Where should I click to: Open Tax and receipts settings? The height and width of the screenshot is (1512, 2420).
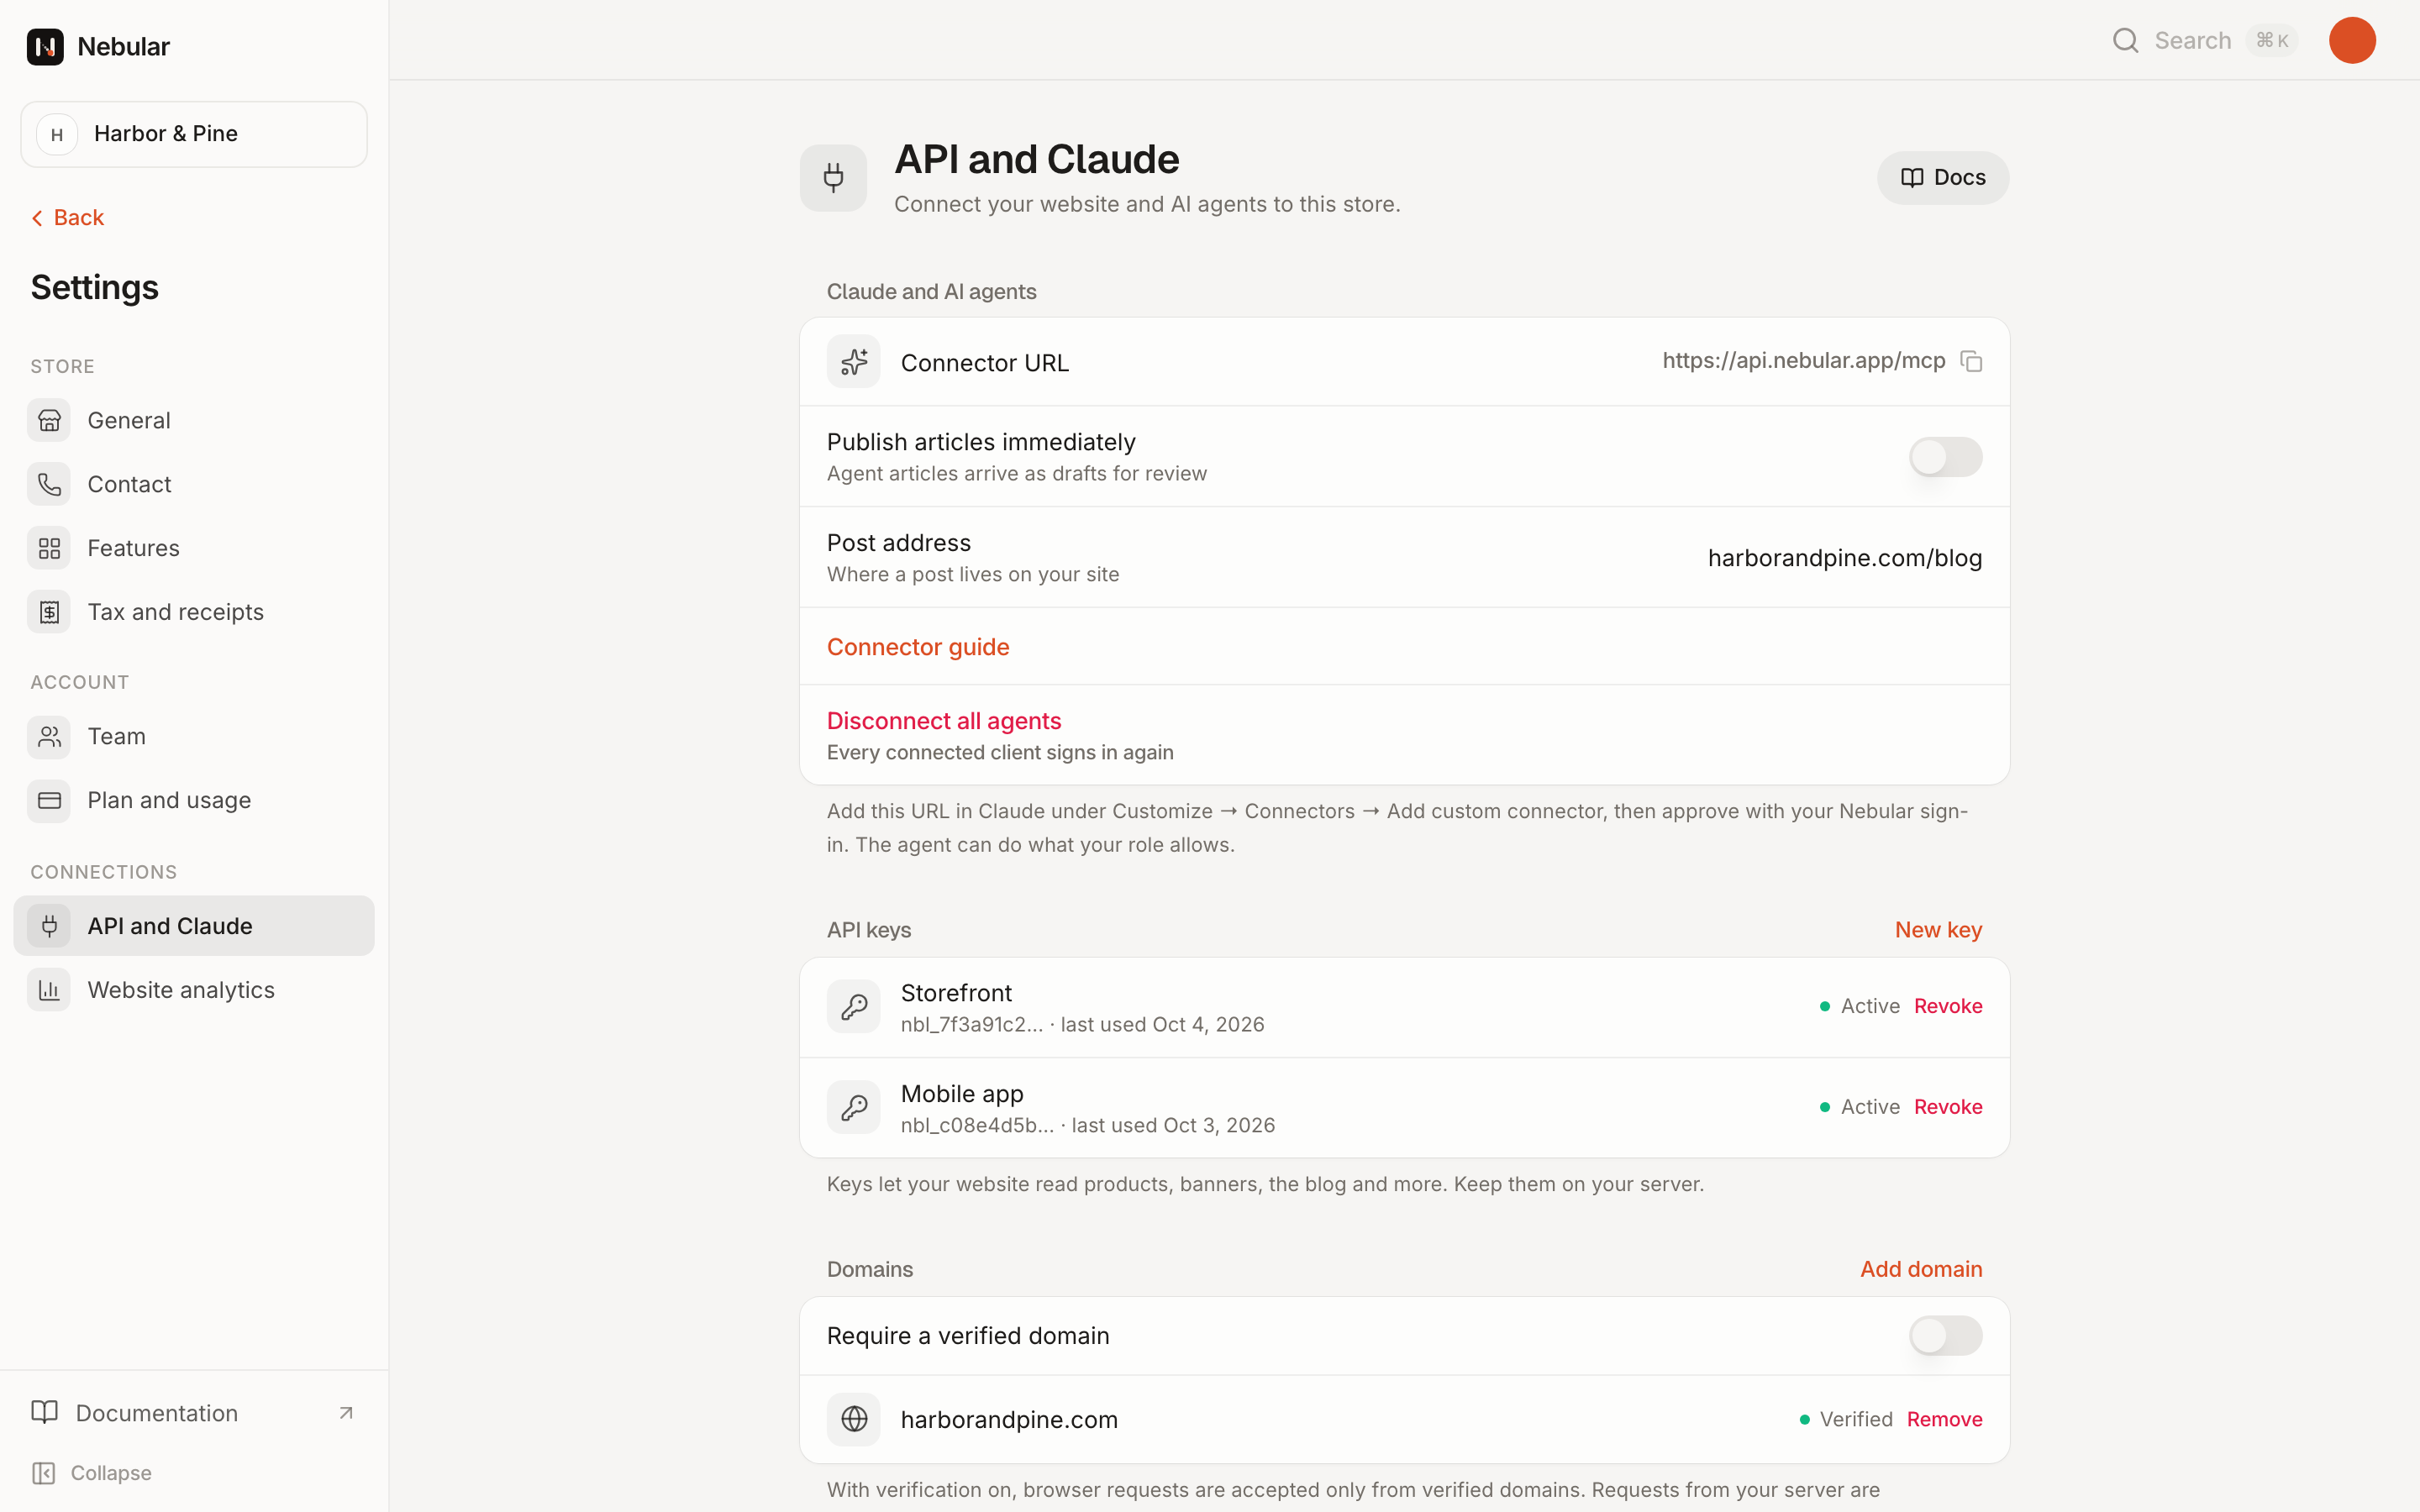(x=194, y=612)
